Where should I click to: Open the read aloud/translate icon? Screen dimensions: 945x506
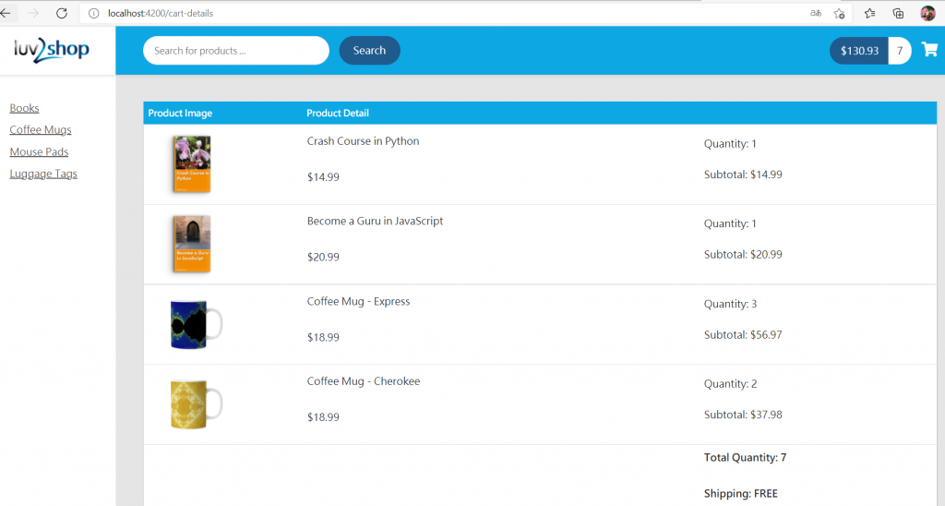click(x=816, y=13)
